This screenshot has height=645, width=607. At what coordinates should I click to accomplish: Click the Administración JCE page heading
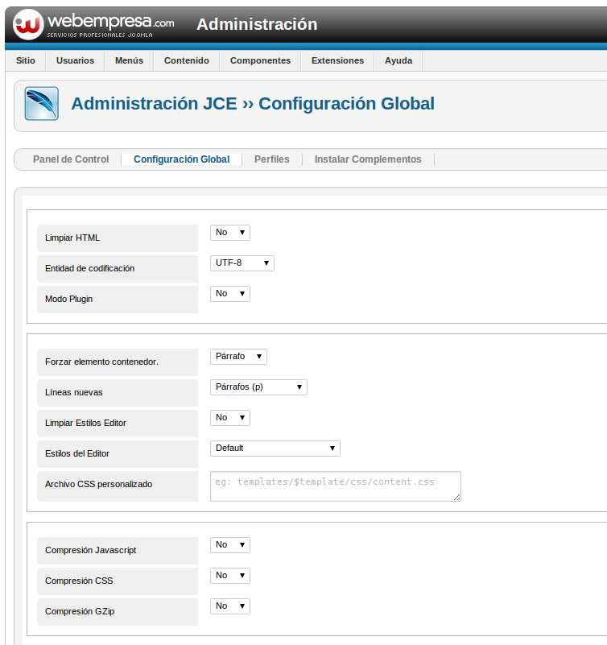tap(253, 104)
